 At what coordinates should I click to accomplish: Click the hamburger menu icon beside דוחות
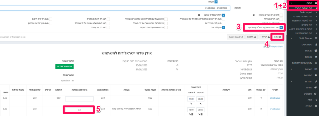[316, 3]
